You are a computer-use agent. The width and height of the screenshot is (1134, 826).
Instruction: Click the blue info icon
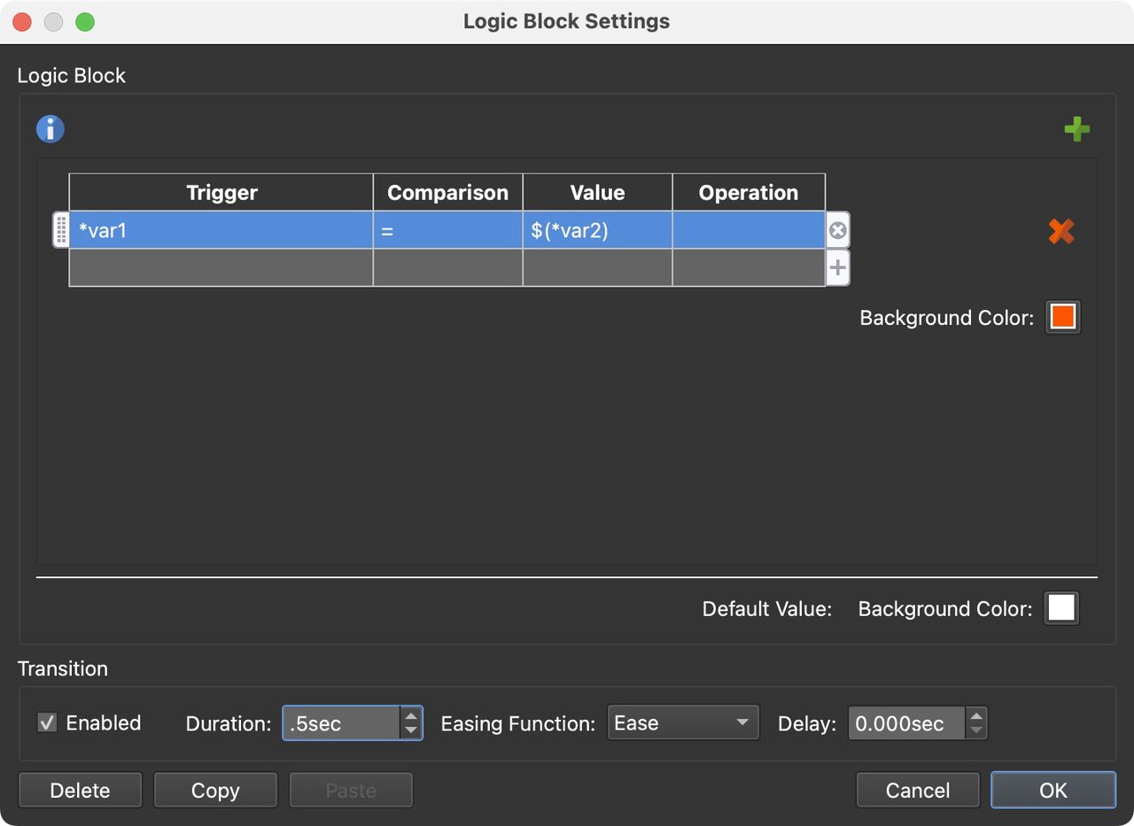(x=50, y=128)
